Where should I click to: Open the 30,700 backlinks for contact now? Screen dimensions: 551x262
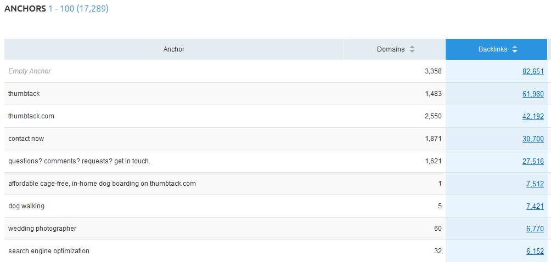[x=532, y=139]
